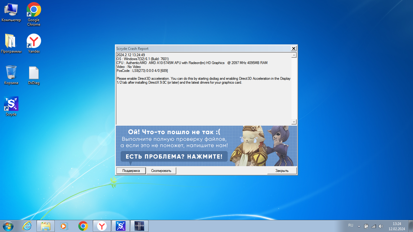Open the Компьютер desktop icon
This screenshot has width=413, height=232.
coord(11,10)
